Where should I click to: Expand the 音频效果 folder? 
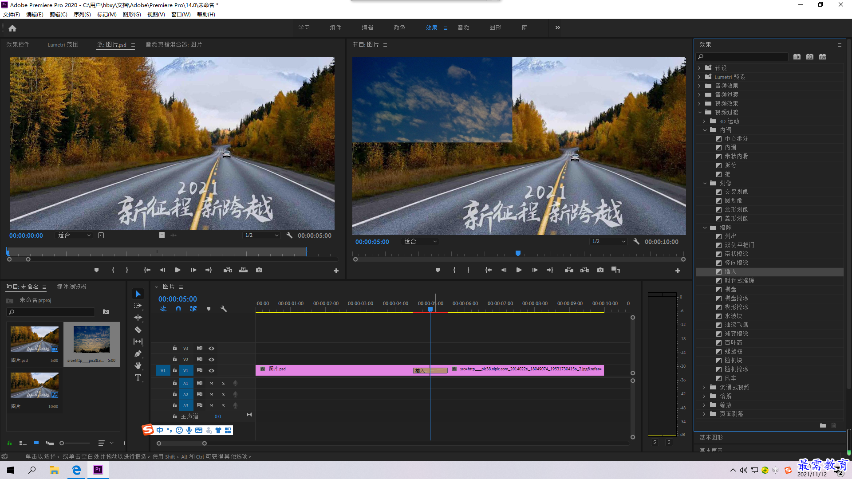(x=699, y=86)
